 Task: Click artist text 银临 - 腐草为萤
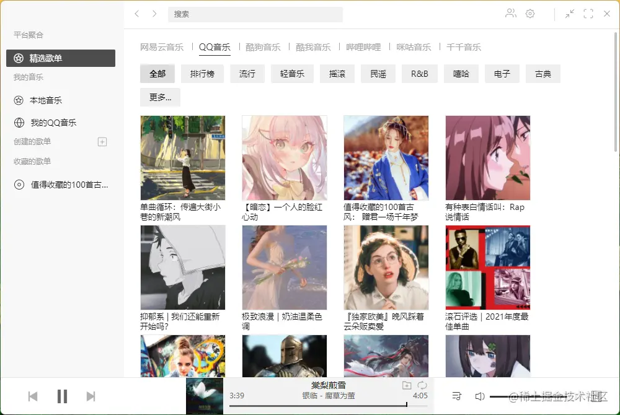328,396
